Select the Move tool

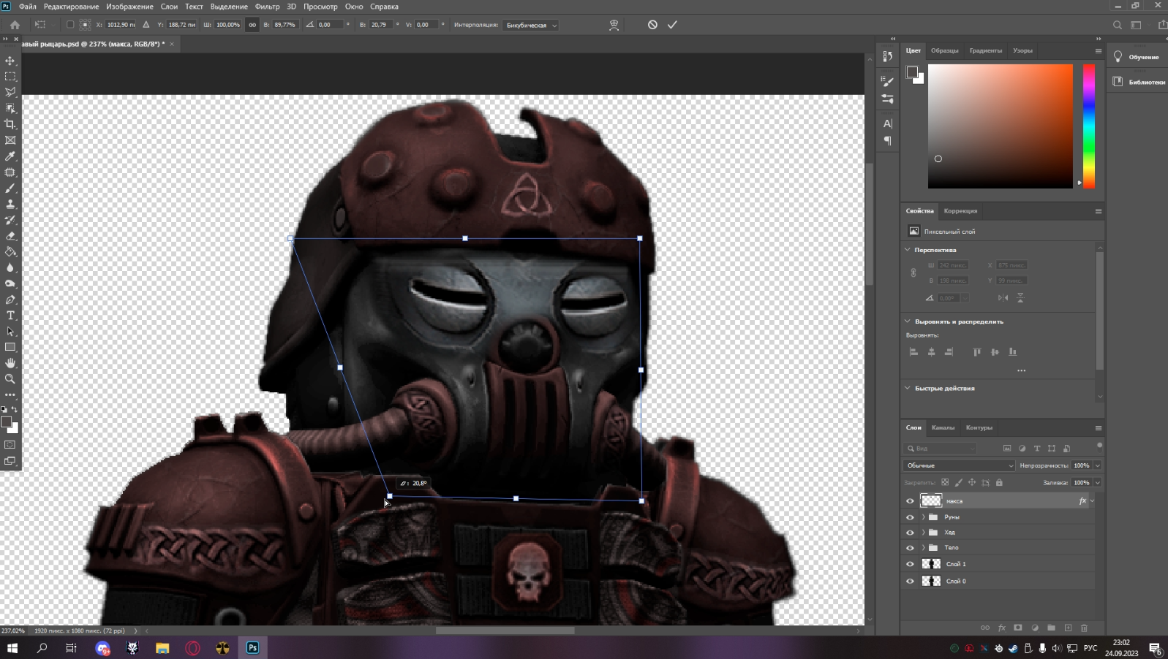[x=10, y=61]
